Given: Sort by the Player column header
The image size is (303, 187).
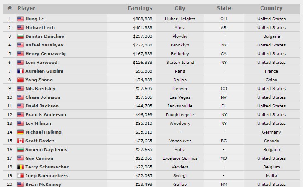Looking at the screenshot, I should coord(27,8).
